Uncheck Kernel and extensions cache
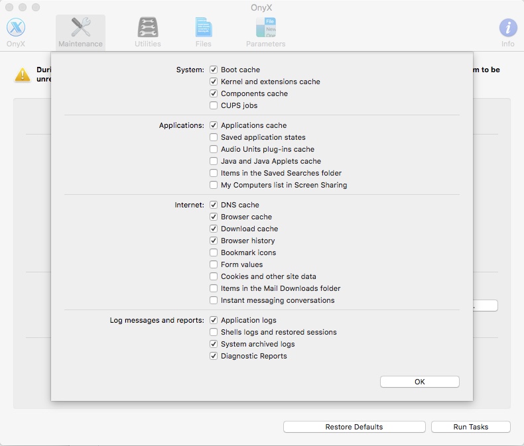Screen dimensions: 524x446 [x=214, y=82]
